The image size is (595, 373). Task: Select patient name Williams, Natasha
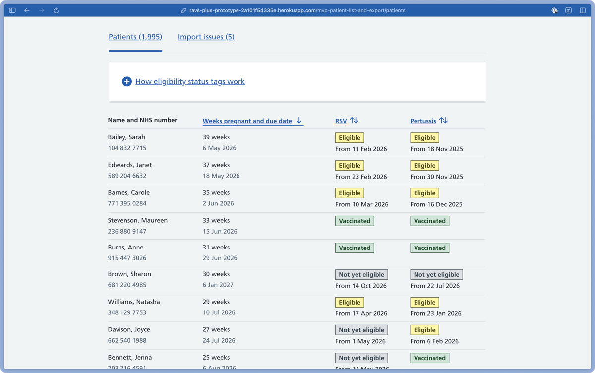coord(134,302)
